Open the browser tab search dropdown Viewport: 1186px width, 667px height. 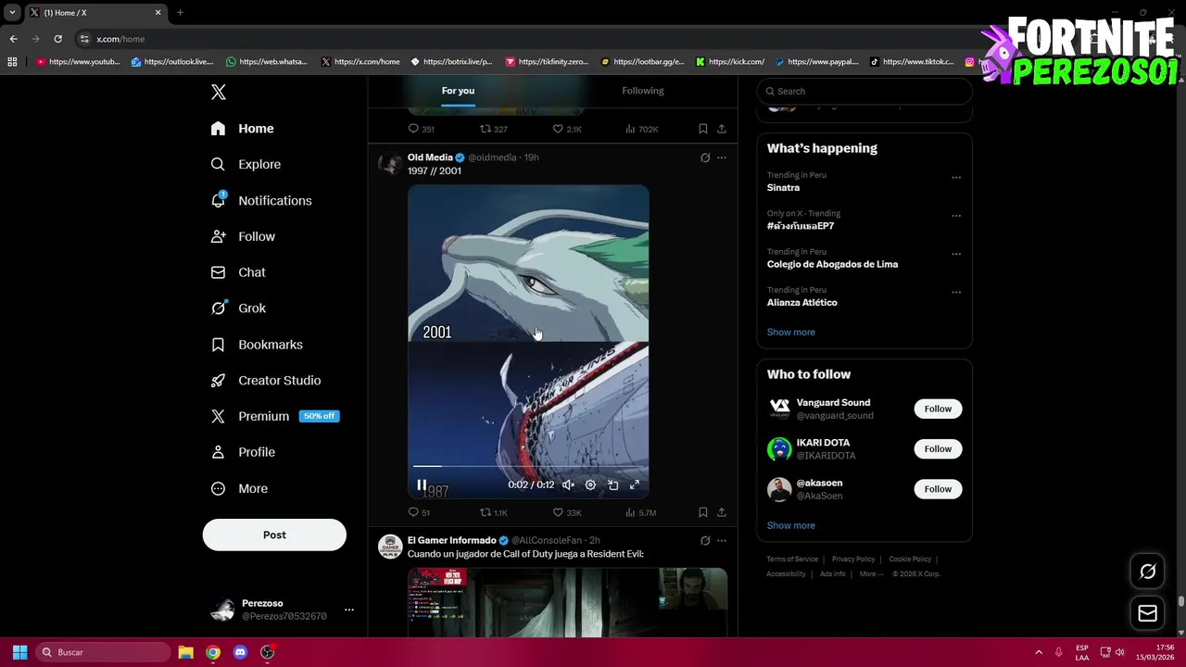[12, 12]
